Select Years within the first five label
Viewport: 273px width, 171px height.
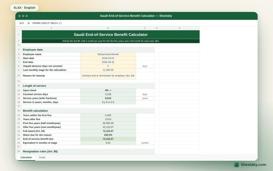point(51,115)
